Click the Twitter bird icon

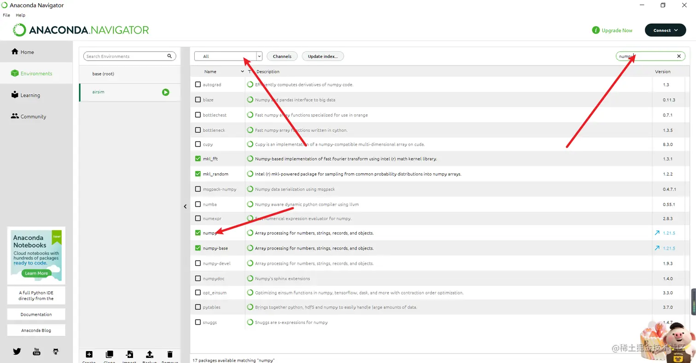[x=17, y=352]
